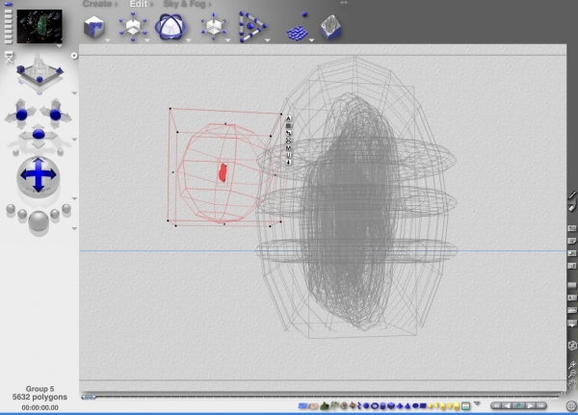Toggle textures with the leftmost small render sphere
578x415 pixels.
pyautogui.click(x=11, y=209)
